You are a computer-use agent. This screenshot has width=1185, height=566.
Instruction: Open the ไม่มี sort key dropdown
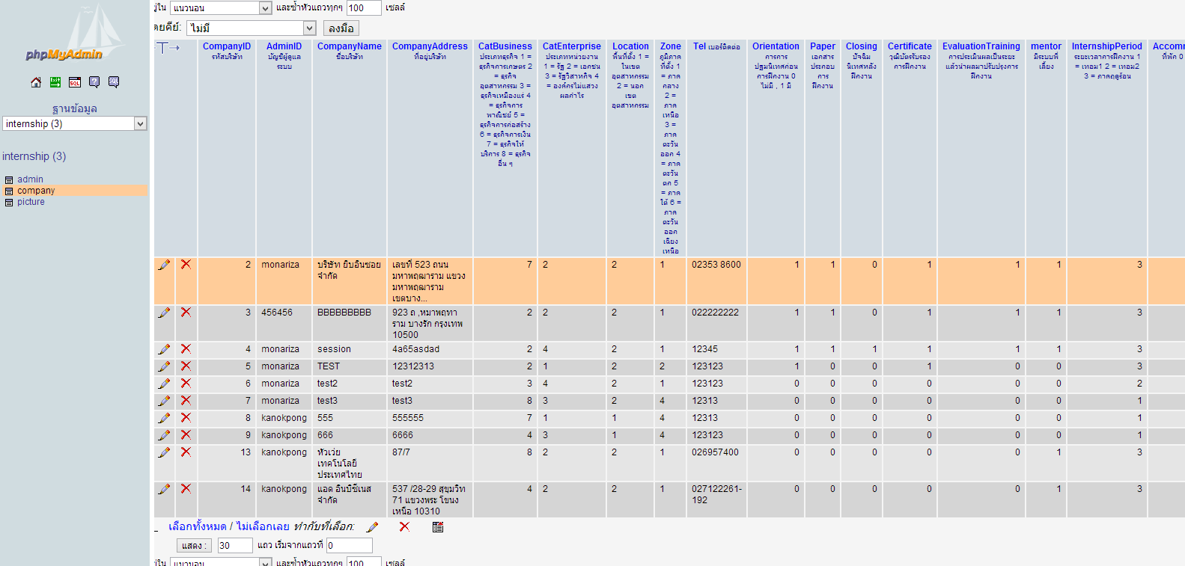point(252,28)
